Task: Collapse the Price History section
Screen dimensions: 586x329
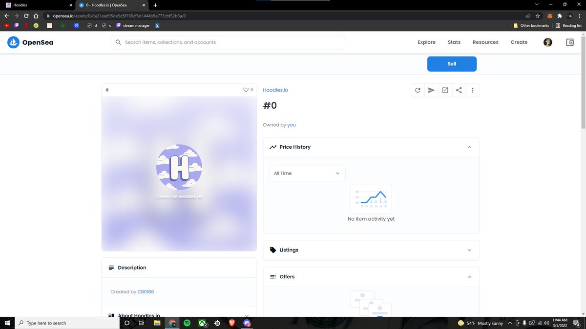Action: pos(469,147)
